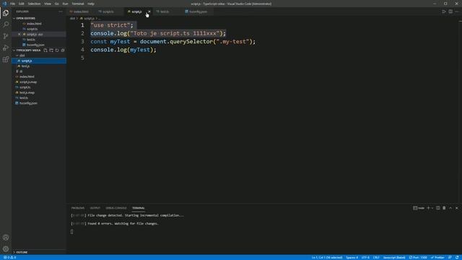The image size is (462, 260).
Task: Open test.js in the dist folder
Action: point(39,66)
